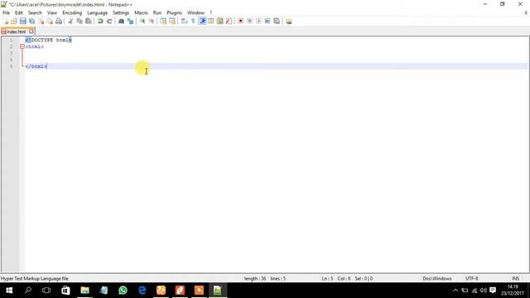Image resolution: width=530 pixels, height=298 pixels.
Task: Close the index.html tab with its X
Action: click(31, 31)
